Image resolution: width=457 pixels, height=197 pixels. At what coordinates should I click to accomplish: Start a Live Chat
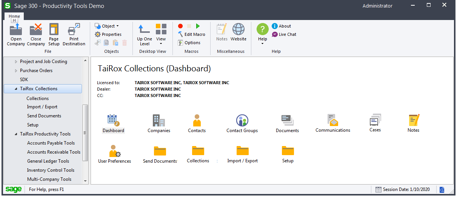(284, 34)
